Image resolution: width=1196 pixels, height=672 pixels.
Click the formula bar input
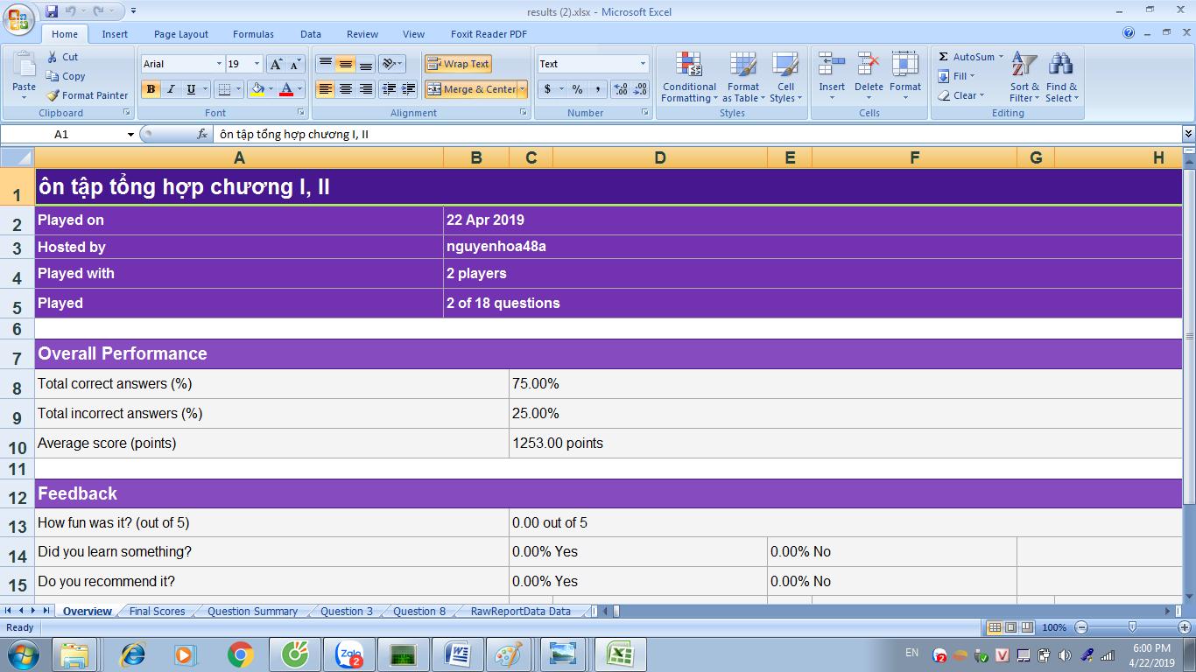click(x=696, y=134)
